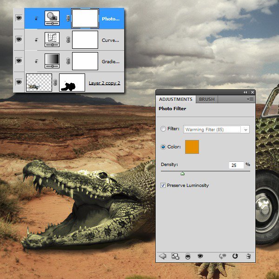Click the Curves adjustment layer icon

52,40
